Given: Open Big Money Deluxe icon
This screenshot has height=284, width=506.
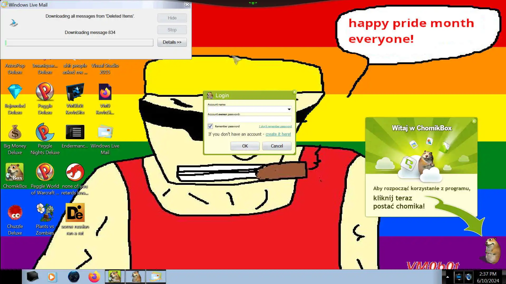Looking at the screenshot, I should [x=15, y=132].
